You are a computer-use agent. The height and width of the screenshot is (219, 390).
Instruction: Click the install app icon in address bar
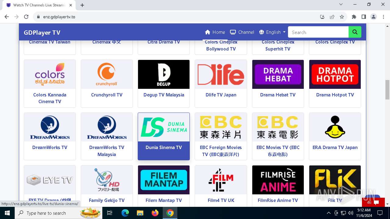pos(322,17)
